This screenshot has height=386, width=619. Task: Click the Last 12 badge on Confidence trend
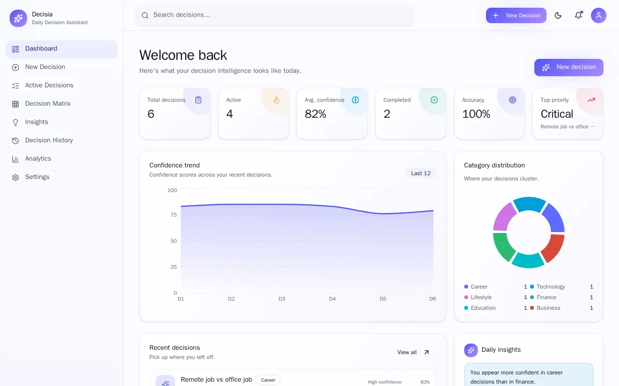pos(421,173)
